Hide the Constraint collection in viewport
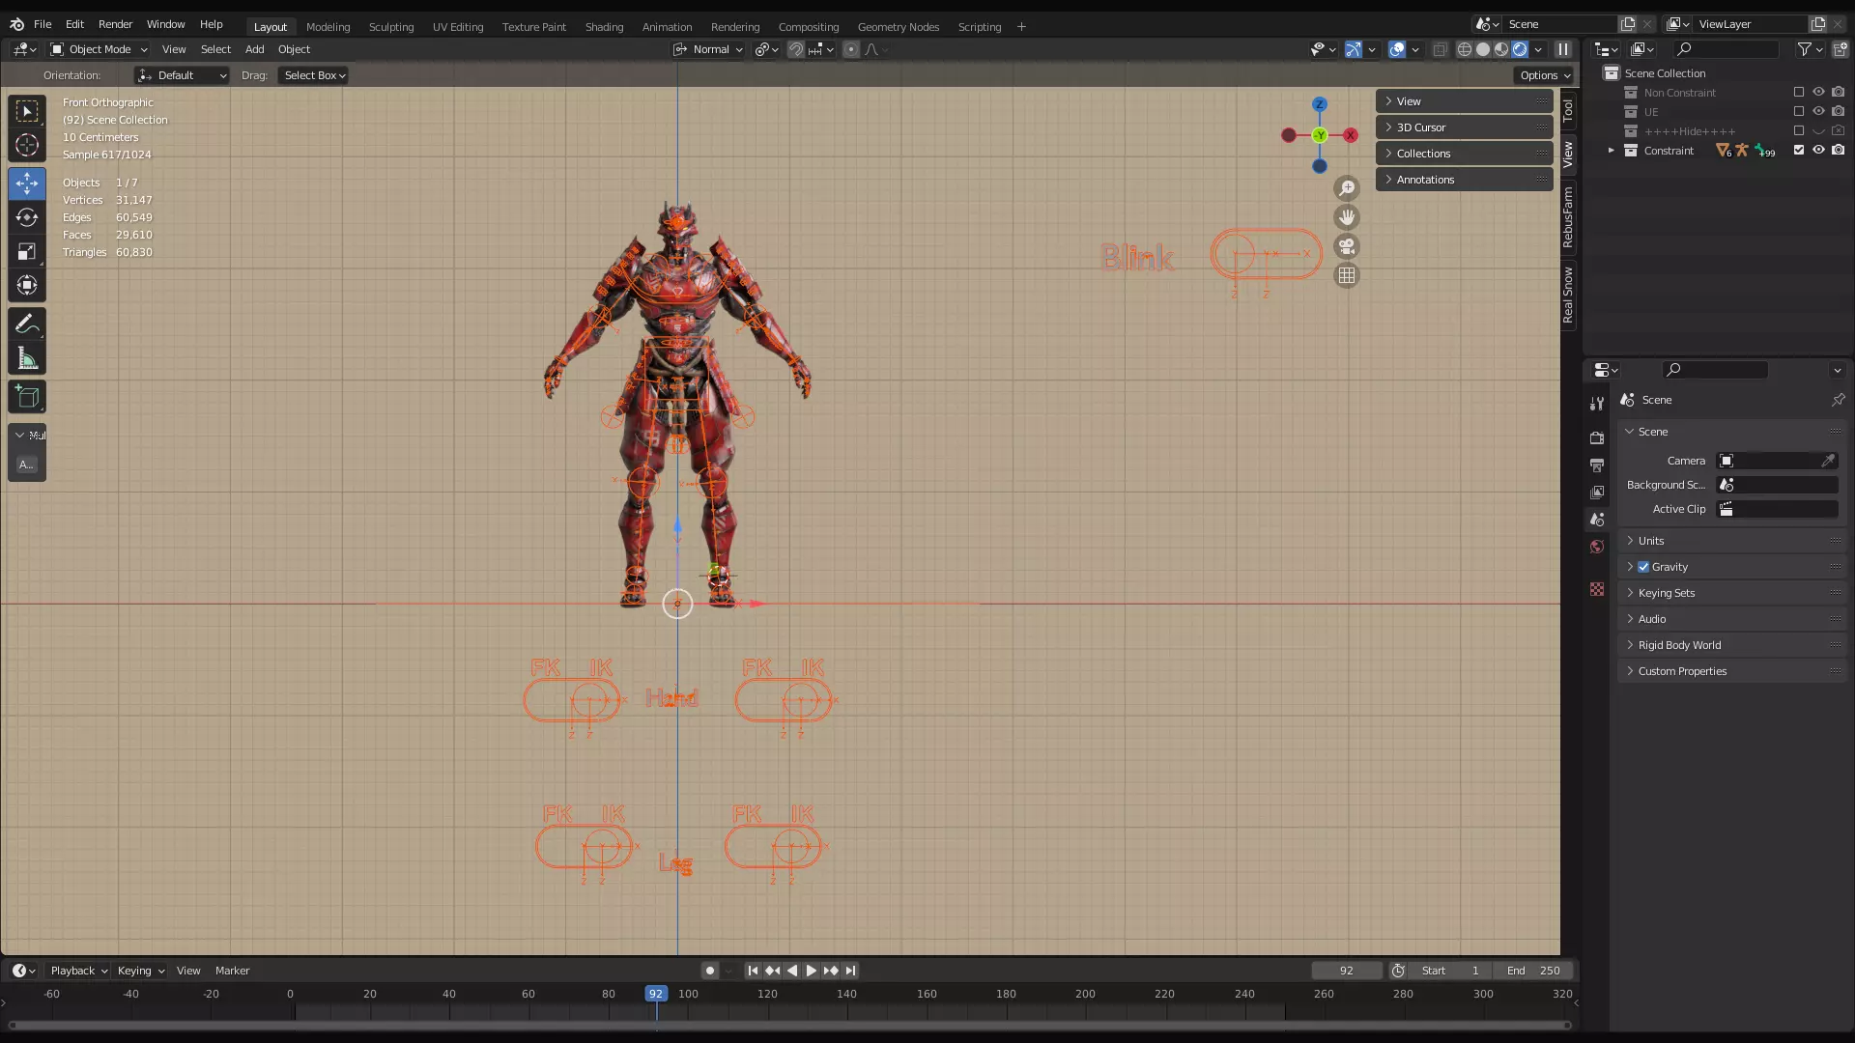The image size is (1855, 1043). pos(1818,150)
